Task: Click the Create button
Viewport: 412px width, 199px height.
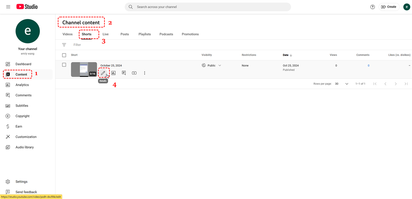Action: 389,7
